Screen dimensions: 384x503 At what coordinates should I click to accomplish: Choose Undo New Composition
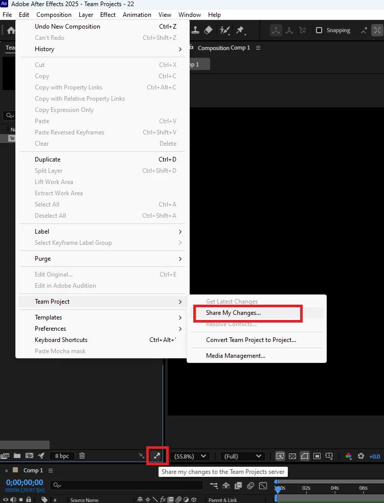[x=102, y=27]
